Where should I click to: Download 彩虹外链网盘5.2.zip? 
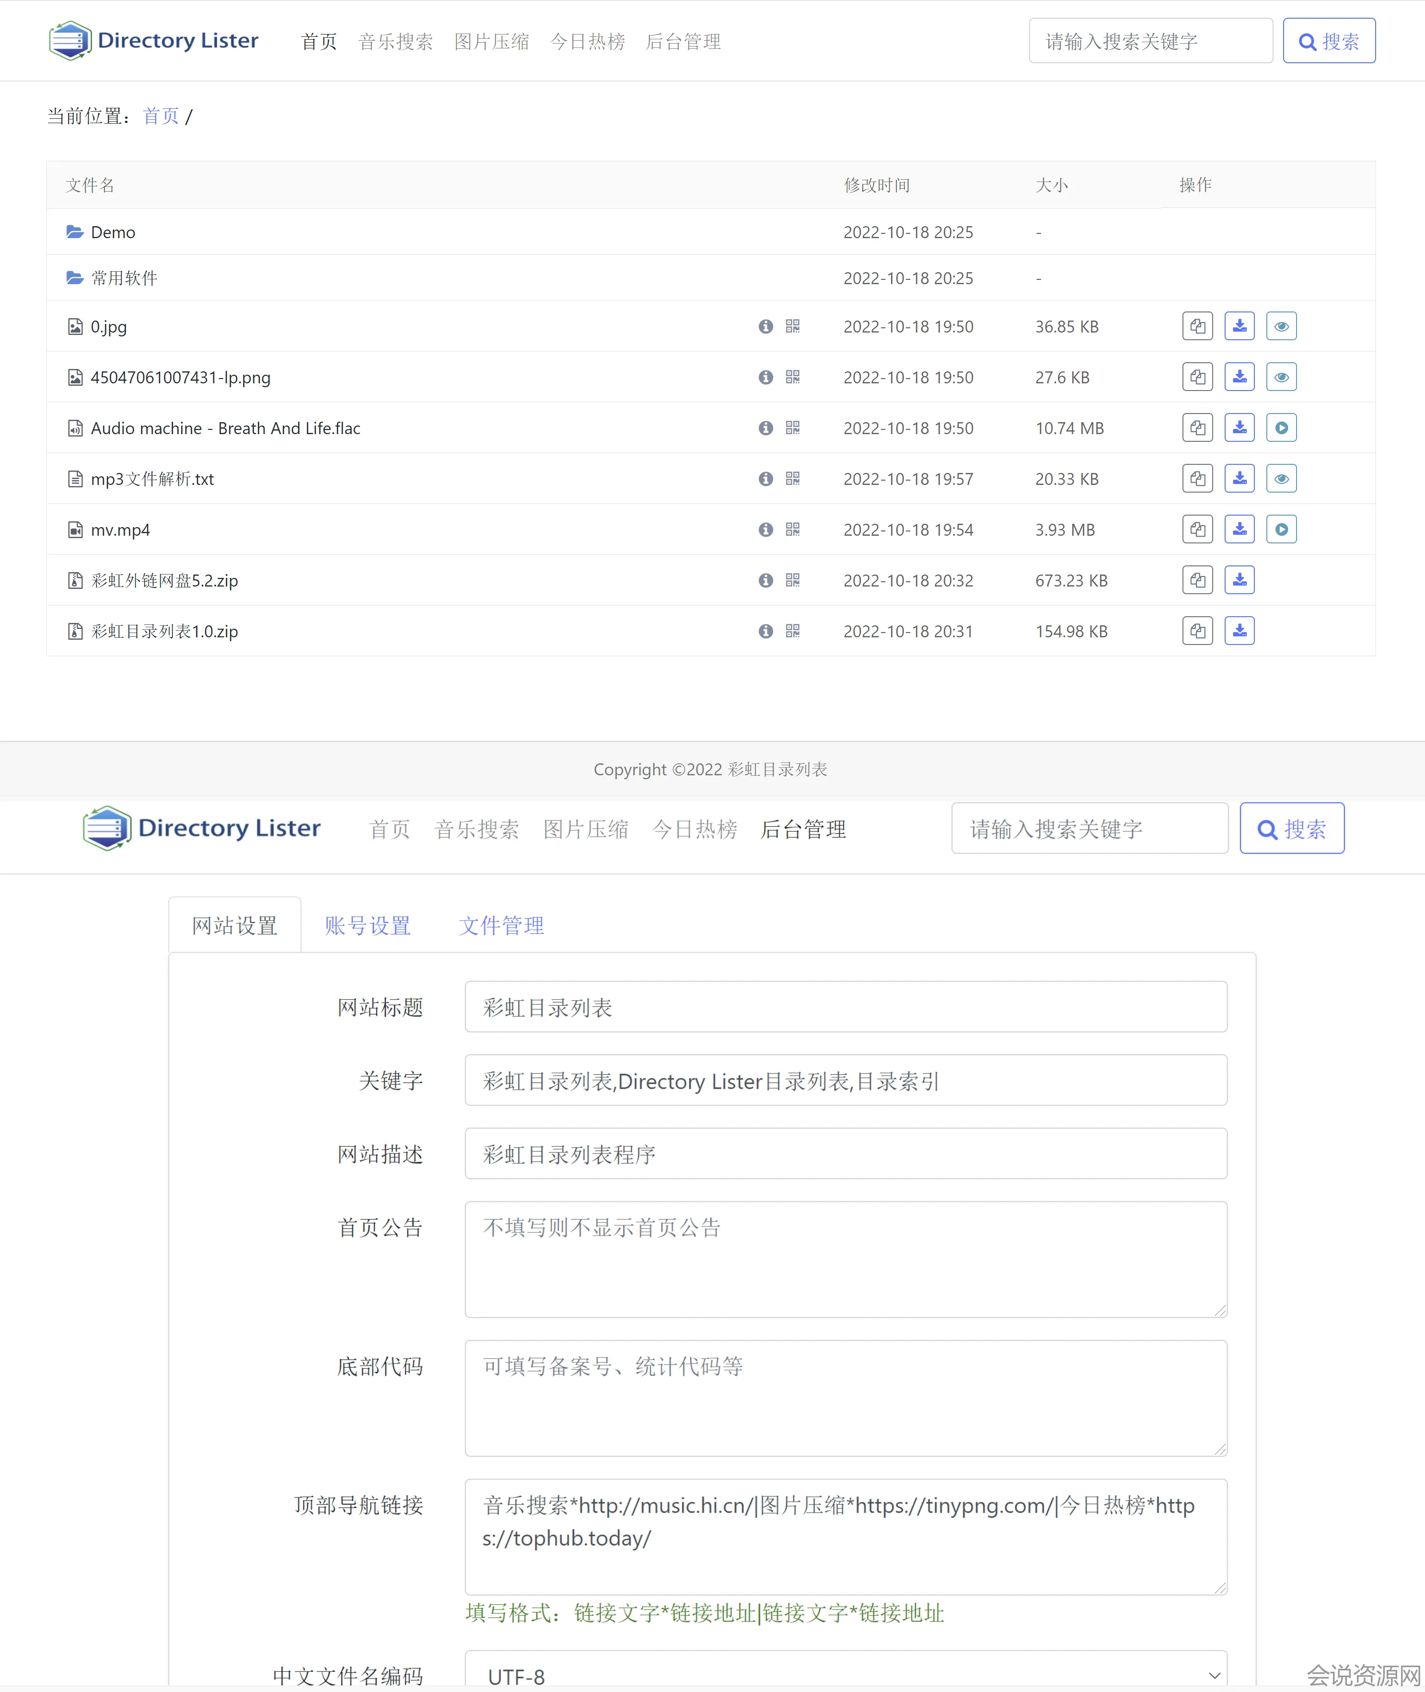(1239, 581)
